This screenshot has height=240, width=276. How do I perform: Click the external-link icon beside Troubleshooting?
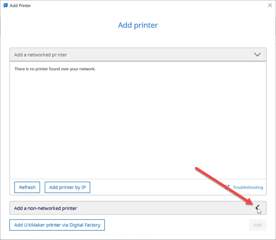pos(227,187)
